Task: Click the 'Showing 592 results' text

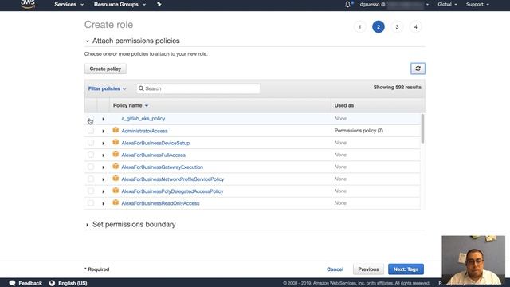Action: tap(397, 87)
